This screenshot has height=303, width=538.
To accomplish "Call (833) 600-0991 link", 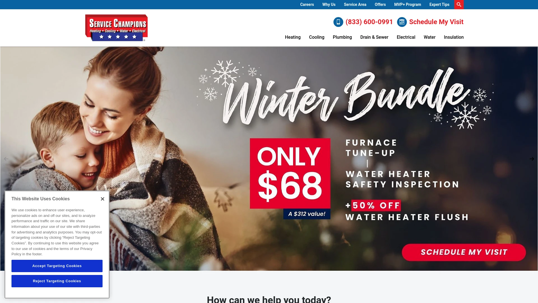I will [x=369, y=22].
